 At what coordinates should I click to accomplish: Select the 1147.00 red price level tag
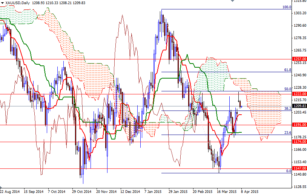pos(299,168)
